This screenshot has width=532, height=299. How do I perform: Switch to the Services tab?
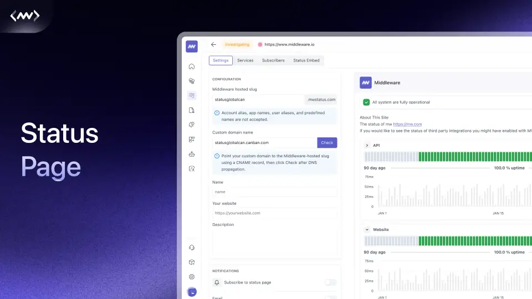tap(245, 60)
